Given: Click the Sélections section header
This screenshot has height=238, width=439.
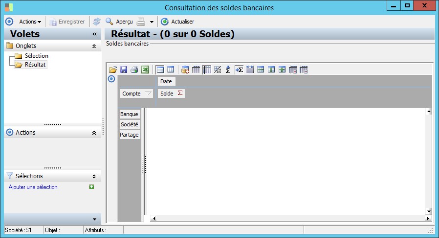Looking at the screenshot, I should point(53,176).
